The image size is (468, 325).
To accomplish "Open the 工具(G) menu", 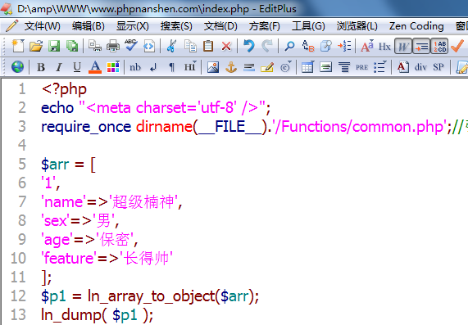I will [308, 26].
